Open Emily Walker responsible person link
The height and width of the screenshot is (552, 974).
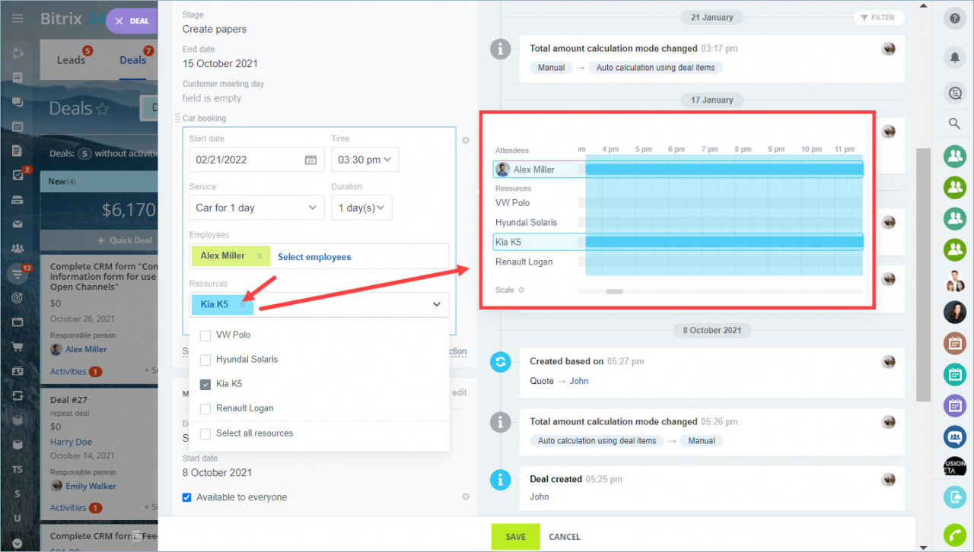point(91,486)
